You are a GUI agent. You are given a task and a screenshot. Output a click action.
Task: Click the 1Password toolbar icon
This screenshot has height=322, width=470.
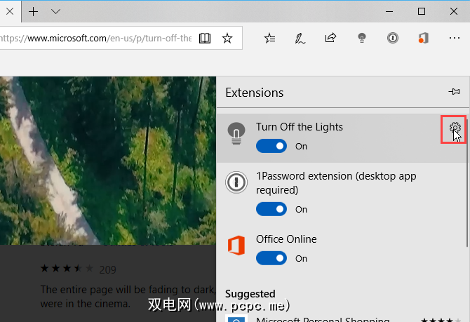click(x=393, y=39)
